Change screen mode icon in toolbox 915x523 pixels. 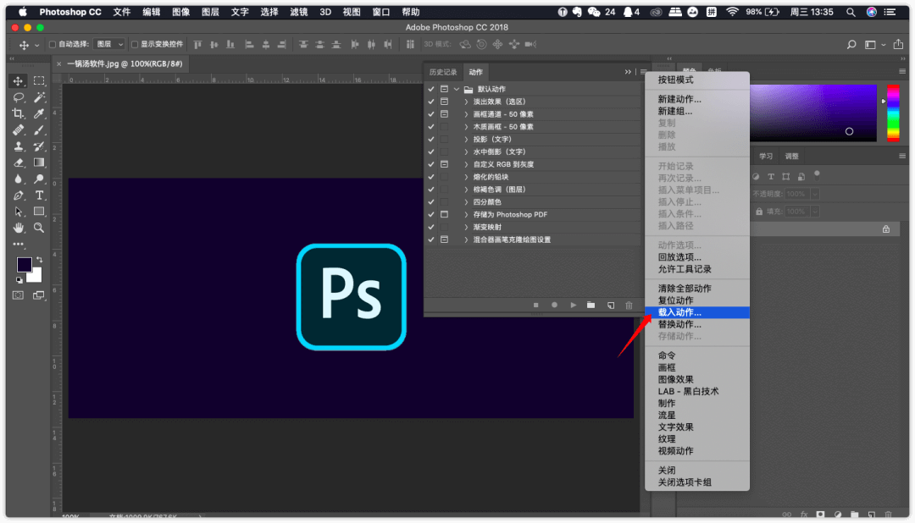39,295
